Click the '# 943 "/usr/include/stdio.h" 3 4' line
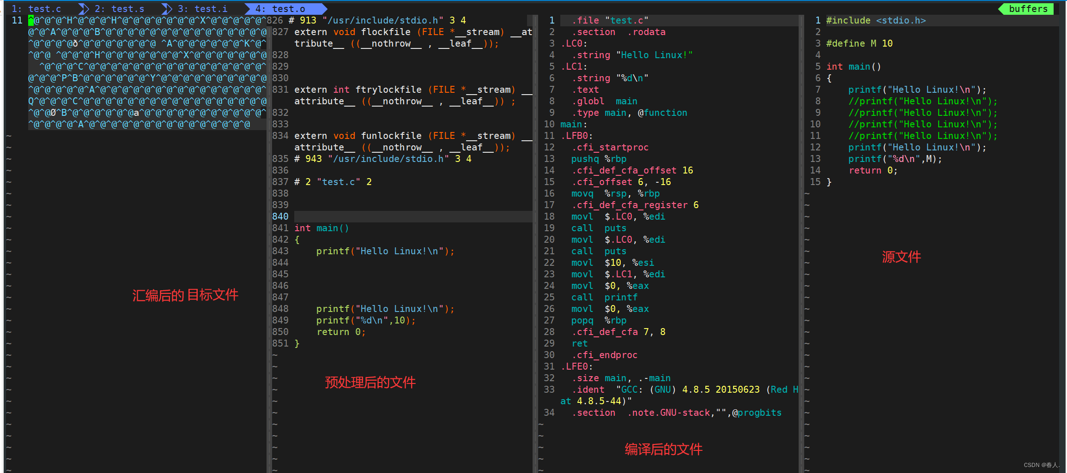1067x473 pixels. click(x=383, y=159)
